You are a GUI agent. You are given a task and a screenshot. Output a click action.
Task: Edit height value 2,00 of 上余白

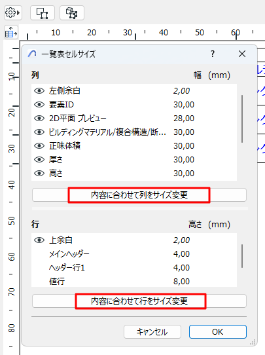coord(181,240)
